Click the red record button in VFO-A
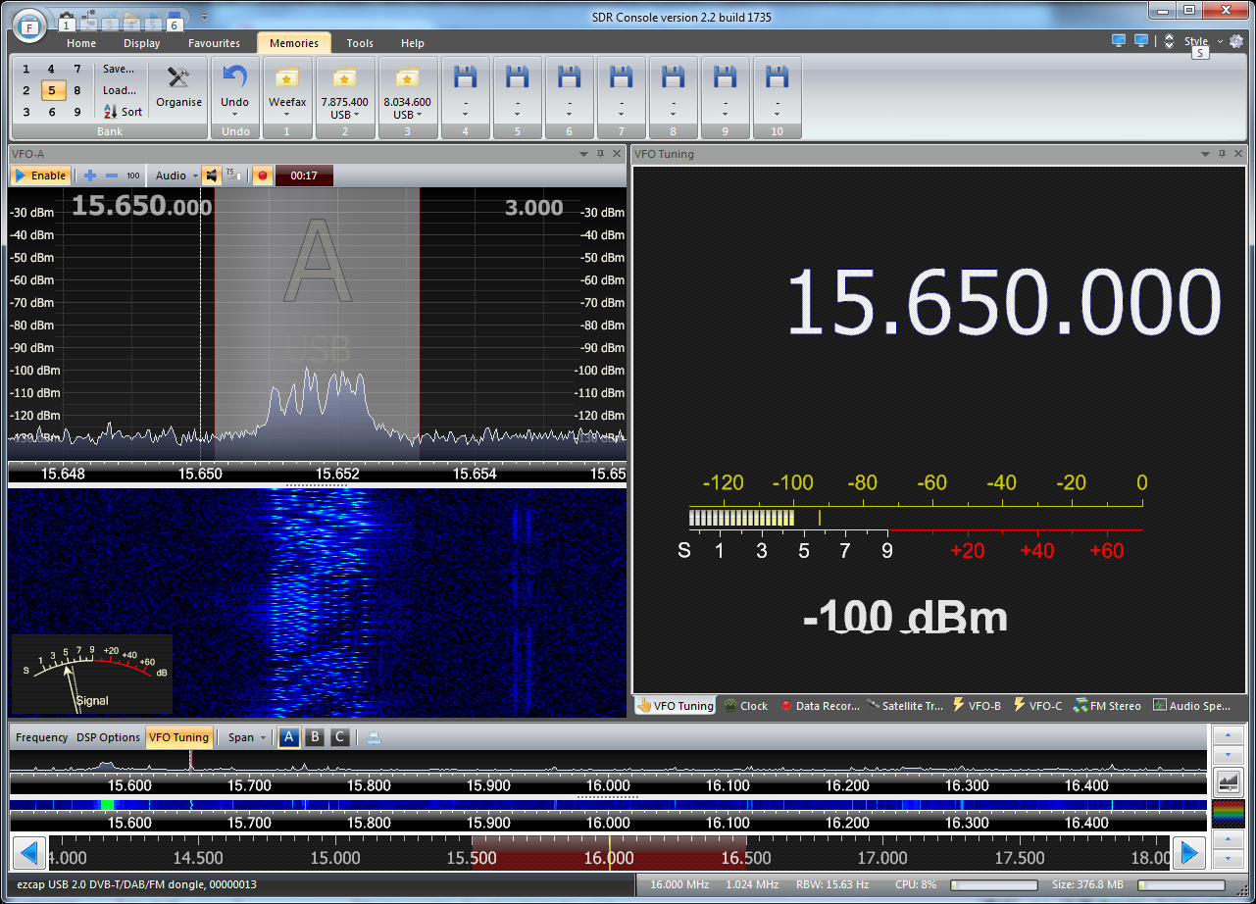Image resolution: width=1256 pixels, height=904 pixels. click(262, 176)
